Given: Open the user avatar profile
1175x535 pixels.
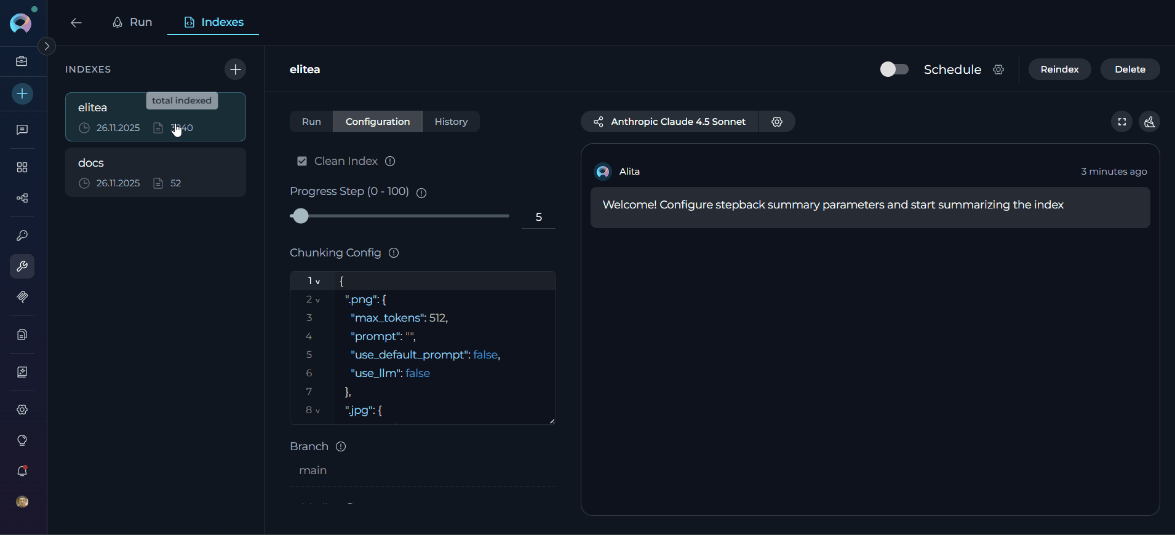Looking at the screenshot, I should tap(22, 502).
